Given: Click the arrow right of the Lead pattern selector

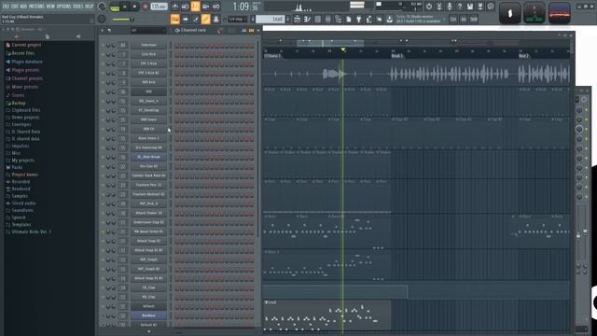Looking at the screenshot, I should click(288, 19).
